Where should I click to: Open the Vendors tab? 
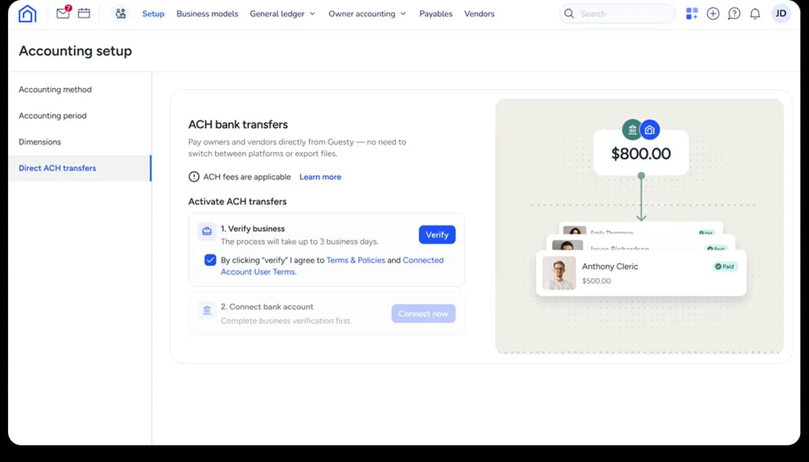(479, 14)
